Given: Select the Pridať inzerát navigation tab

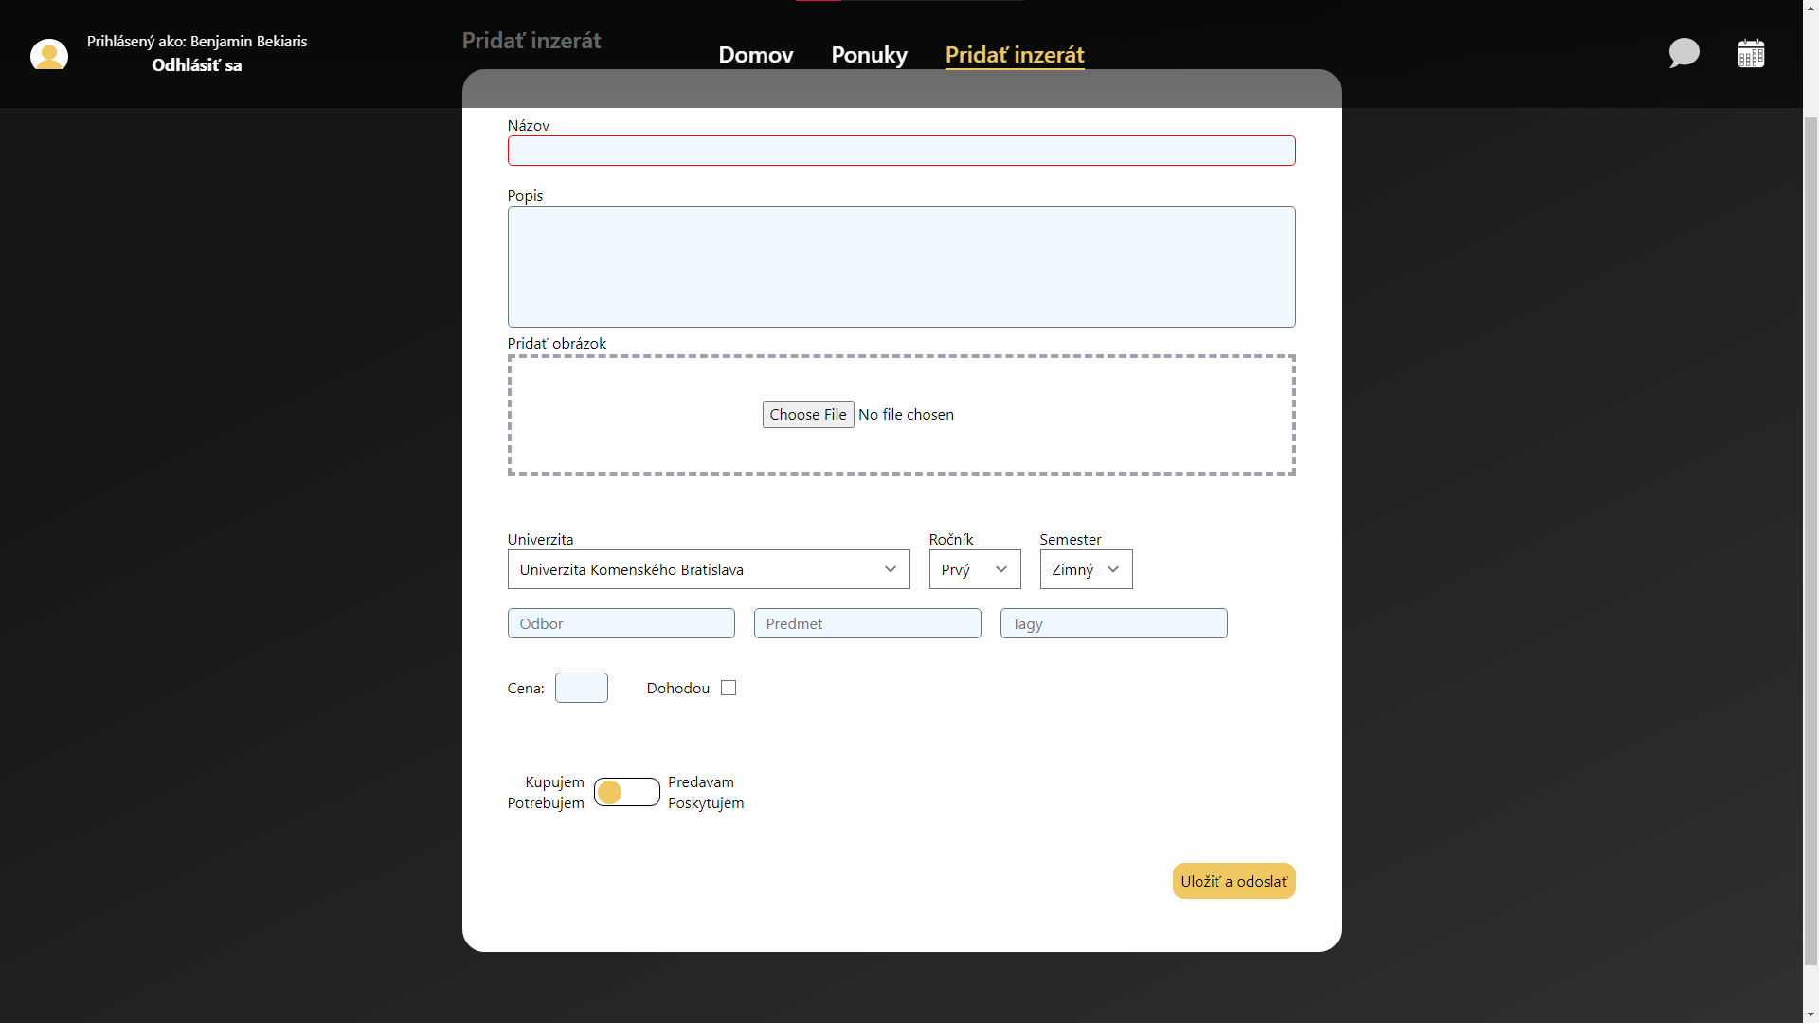Looking at the screenshot, I should click(1014, 55).
